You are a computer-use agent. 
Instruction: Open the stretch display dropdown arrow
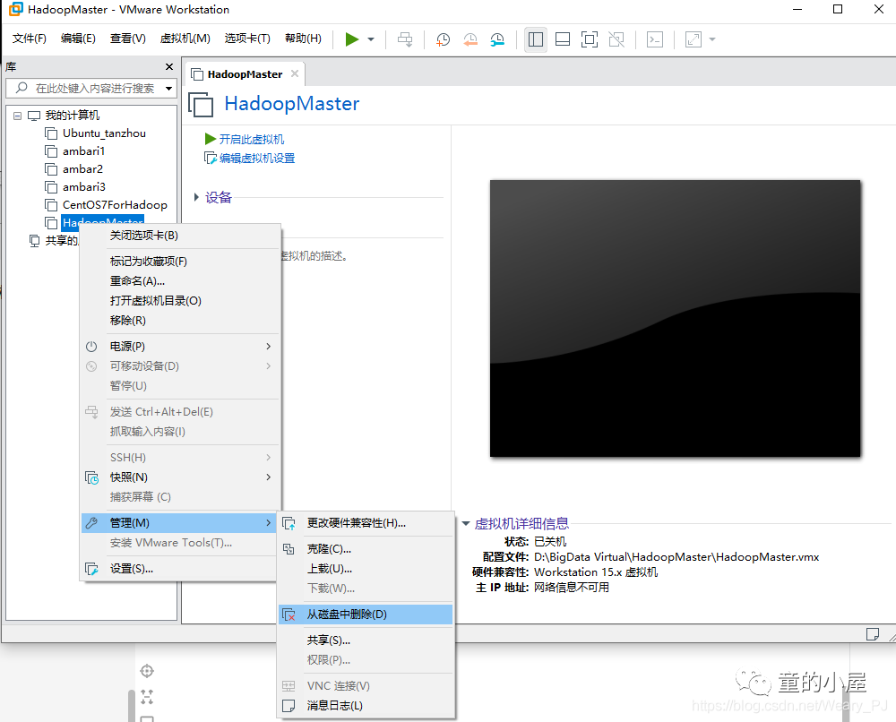712,39
